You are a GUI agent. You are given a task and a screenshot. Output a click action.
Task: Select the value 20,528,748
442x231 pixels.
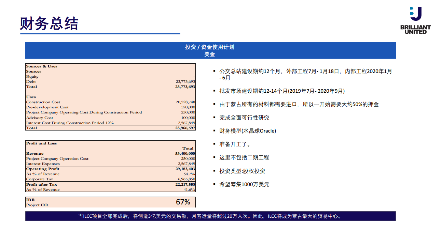(x=185, y=102)
